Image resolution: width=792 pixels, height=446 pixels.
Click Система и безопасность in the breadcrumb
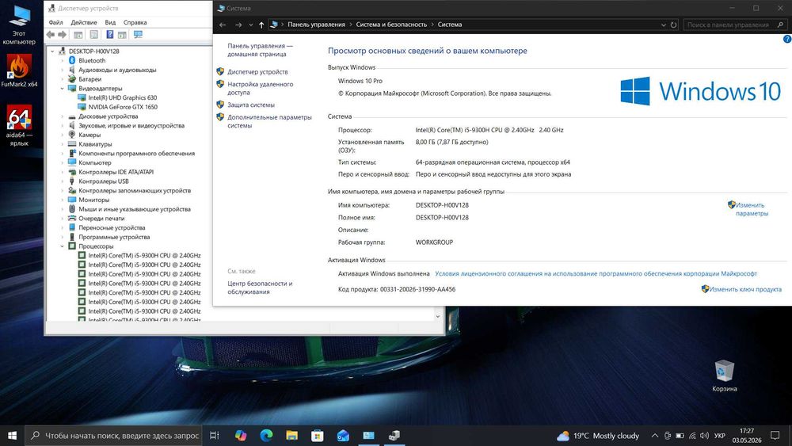(x=391, y=25)
